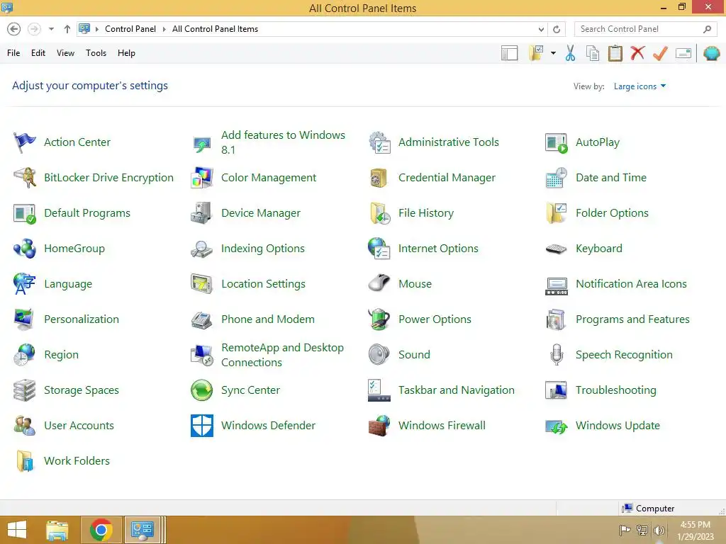Screen dimensions: 726x544
Task: Open the Tools menu
Action: tap(96, 53)
